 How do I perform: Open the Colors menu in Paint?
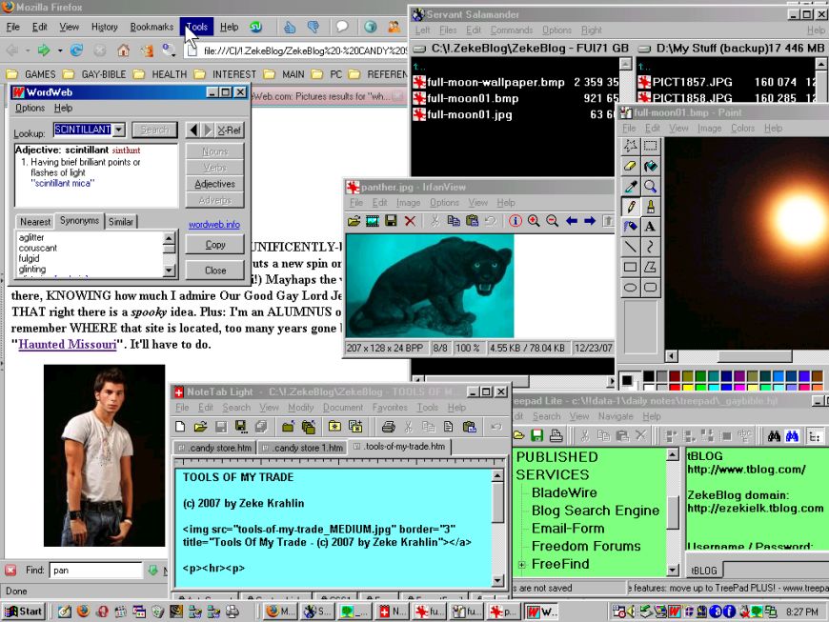tap(743, 128)
